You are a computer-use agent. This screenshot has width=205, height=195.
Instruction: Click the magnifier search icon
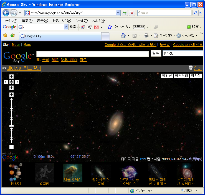tap(195, 13)
